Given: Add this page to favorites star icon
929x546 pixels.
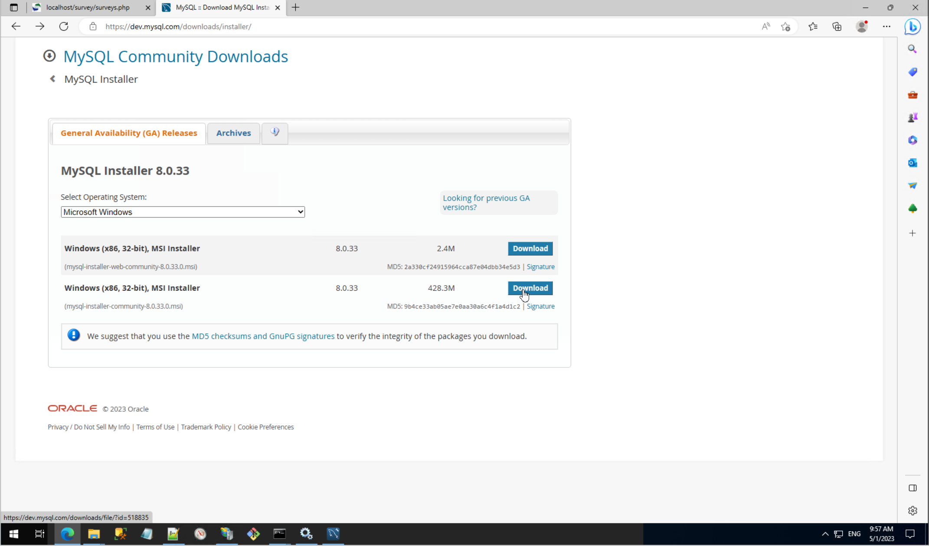Looking at the screenshot, I should tap(785, 26).
